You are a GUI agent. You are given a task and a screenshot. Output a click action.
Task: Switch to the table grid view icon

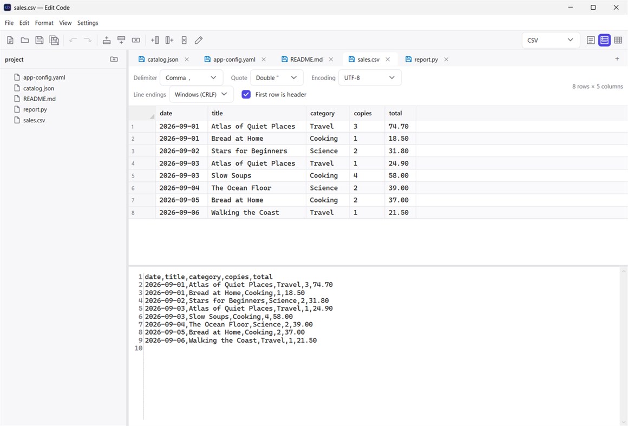pyautogui.click(x=618, y=40)
